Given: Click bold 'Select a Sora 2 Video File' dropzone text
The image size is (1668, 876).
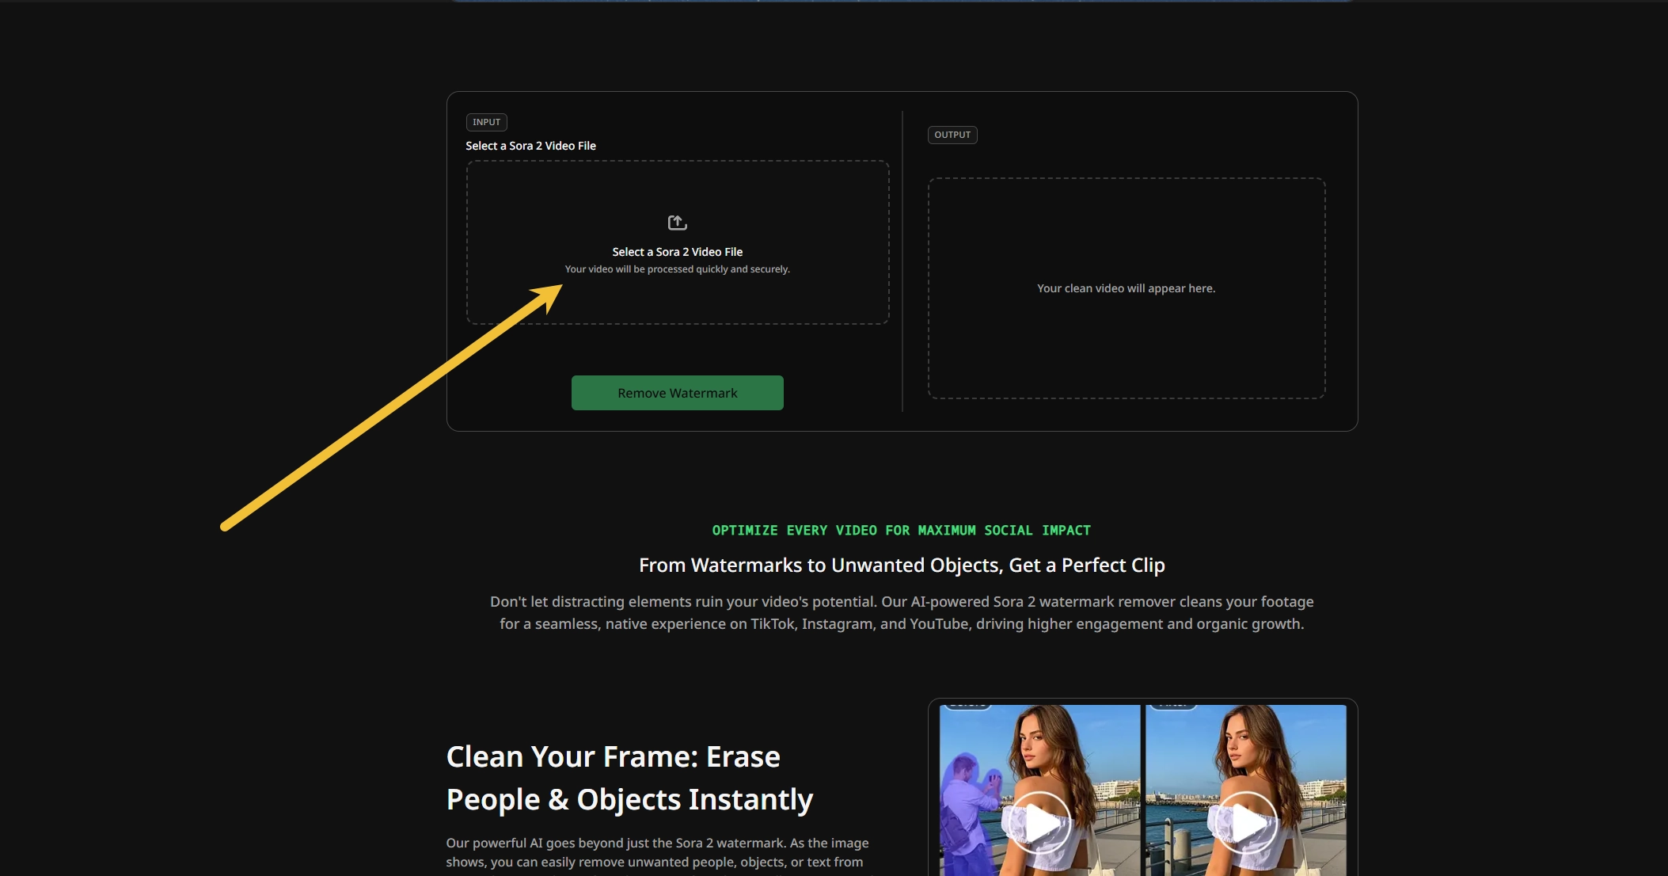Looking at the screenshot, I should point(677,252).
